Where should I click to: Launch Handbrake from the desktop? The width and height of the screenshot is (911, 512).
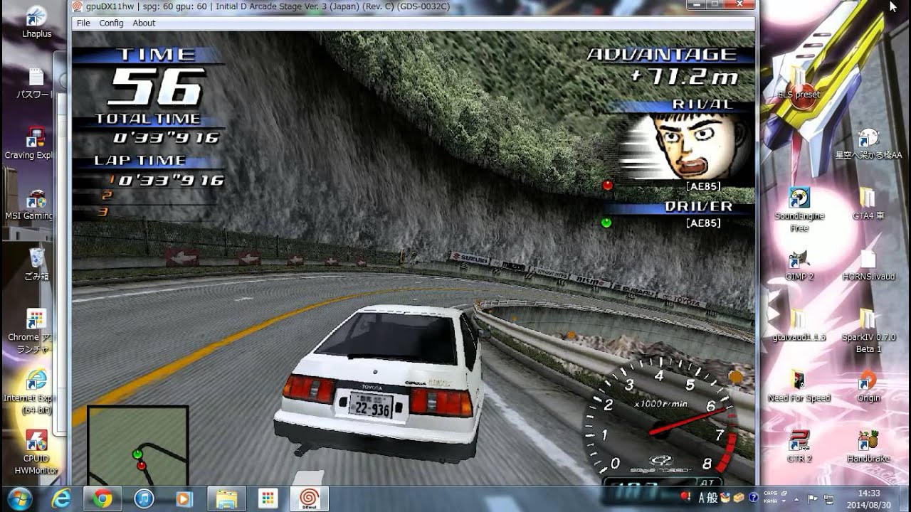[x=868, y=446]
